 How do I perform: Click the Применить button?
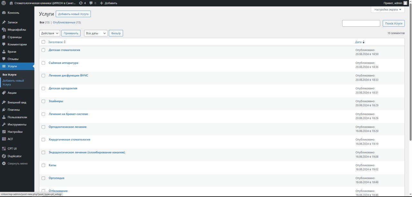point(71,33)
